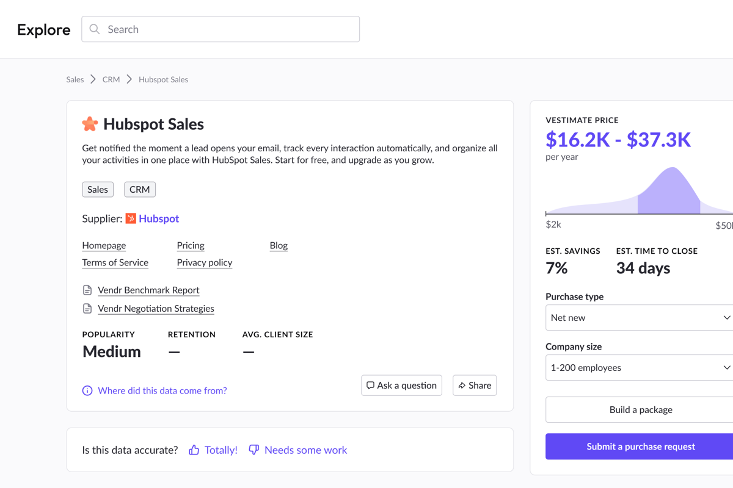Select Needs some work feedback
733x488 pixels.
(x=305, y=450)
